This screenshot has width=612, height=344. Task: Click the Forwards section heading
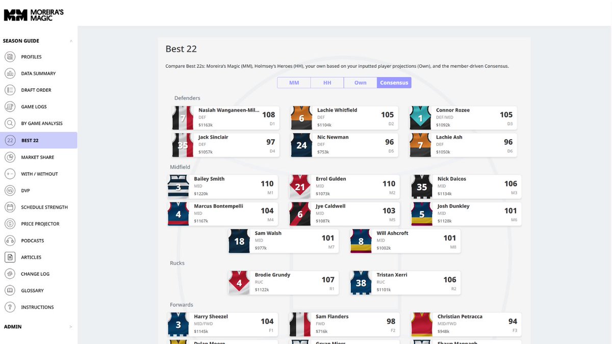point(182,305)
